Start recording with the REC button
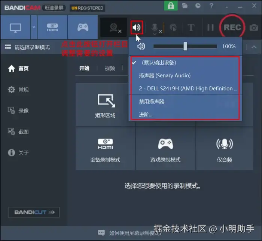This screenshot has height=241, width=262. click(x=232, y=27)
